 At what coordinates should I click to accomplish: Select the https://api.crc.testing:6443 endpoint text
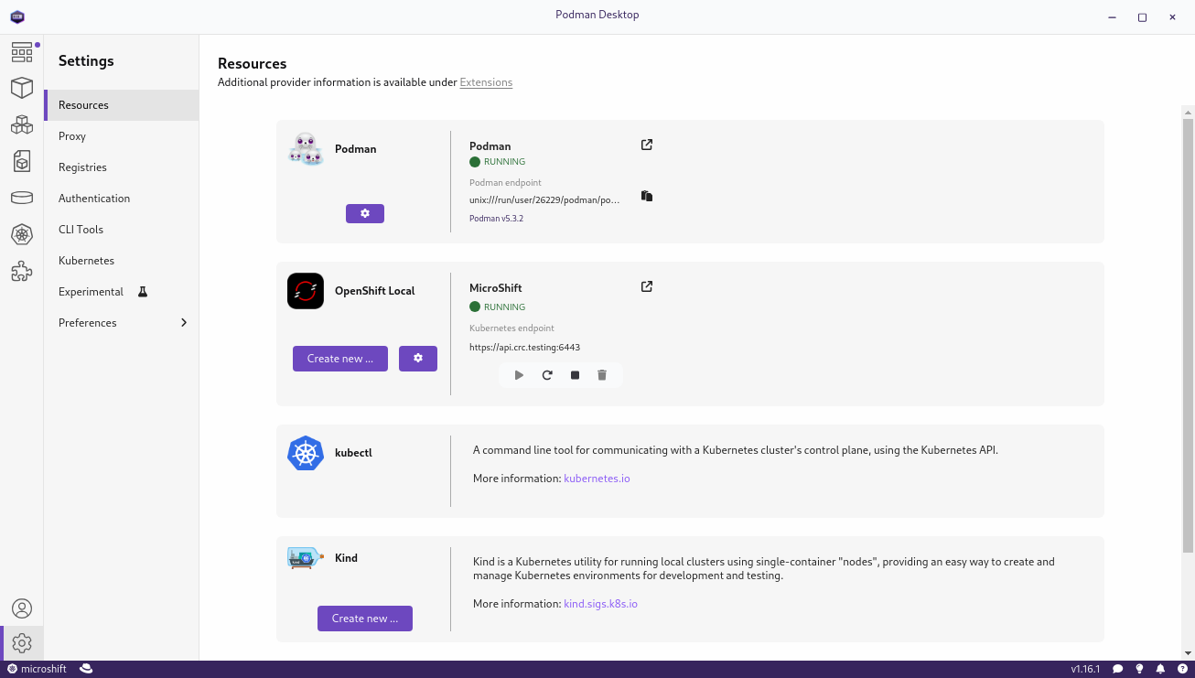524,348
